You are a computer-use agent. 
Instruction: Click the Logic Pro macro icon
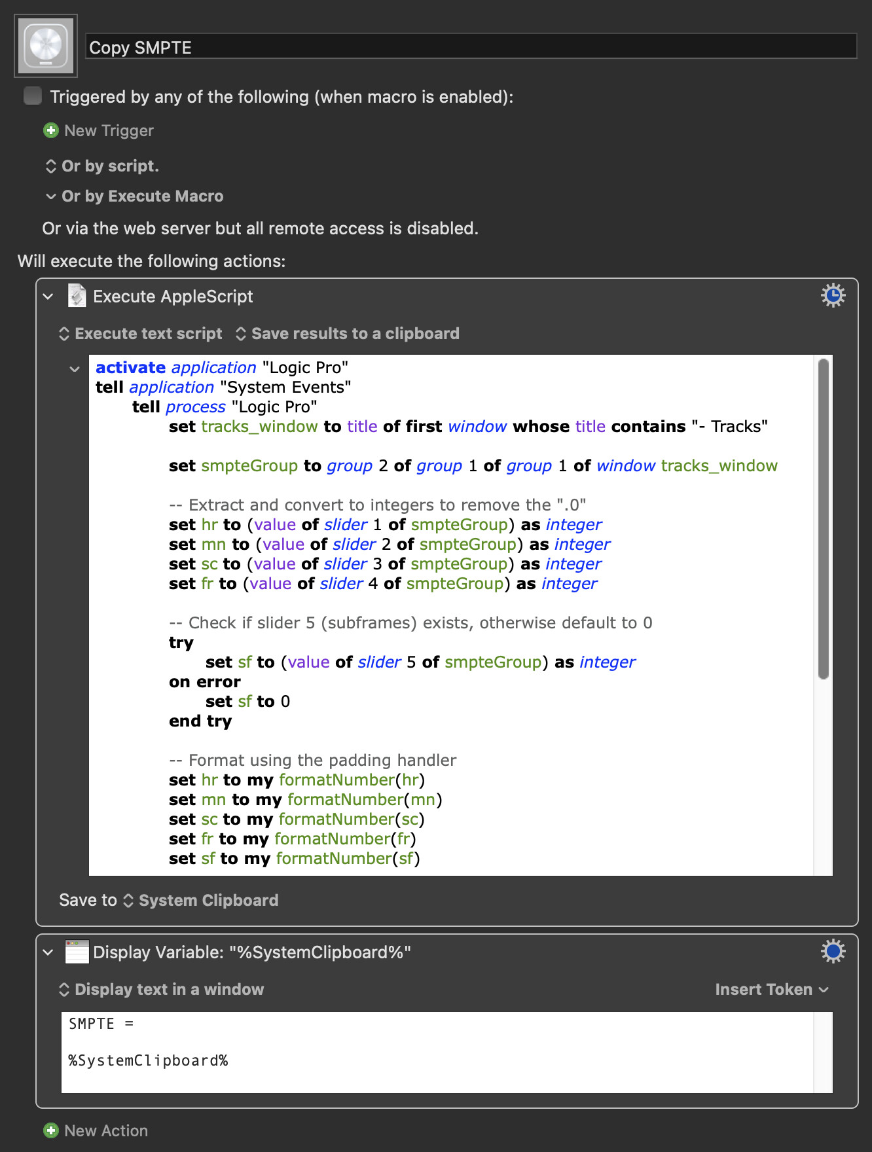tap(46, 46)
